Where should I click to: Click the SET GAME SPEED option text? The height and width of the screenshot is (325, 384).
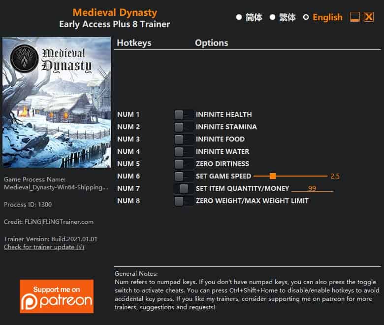224,176
